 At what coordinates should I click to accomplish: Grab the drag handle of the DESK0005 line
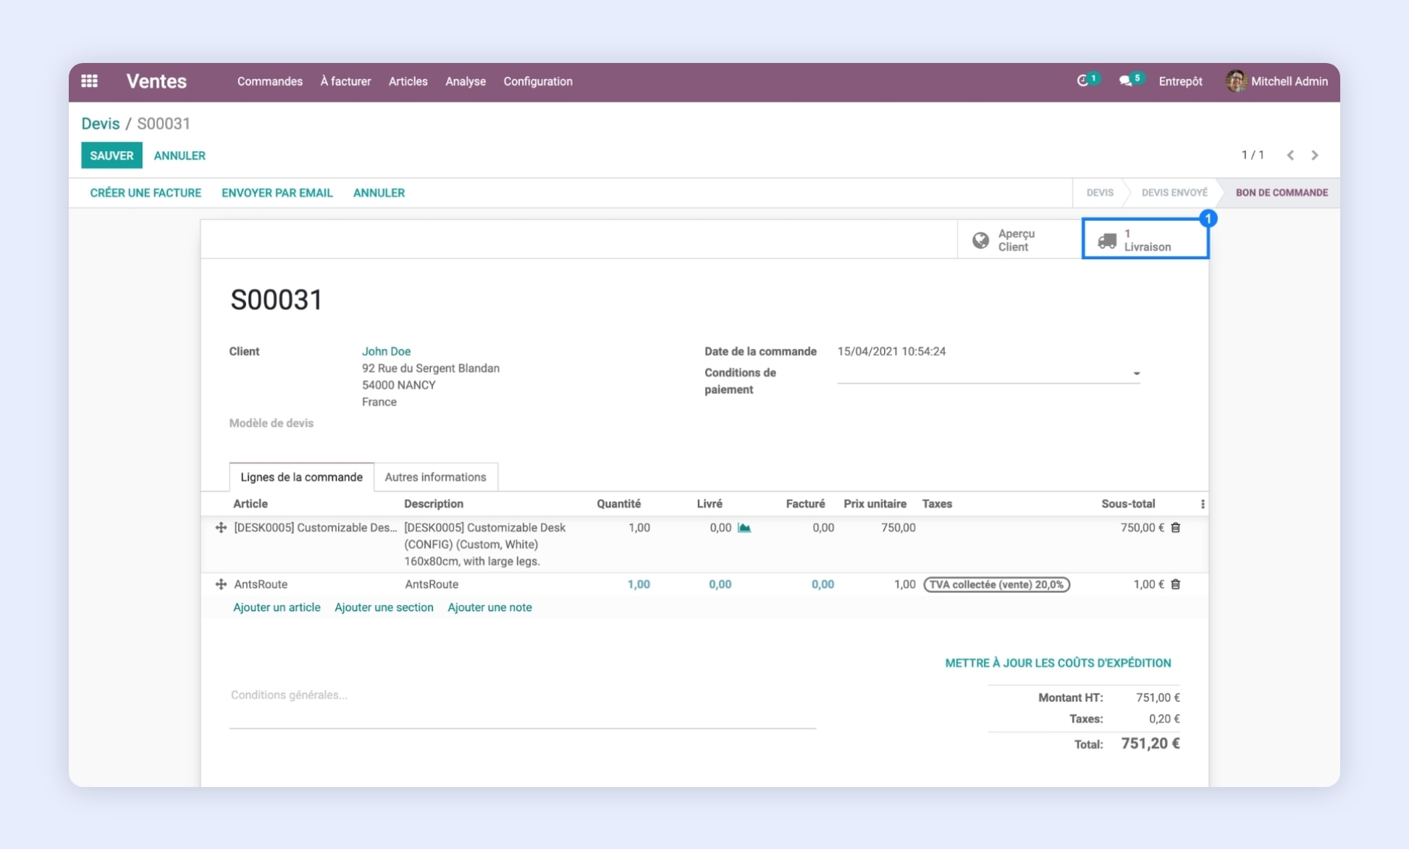(221, 527)
